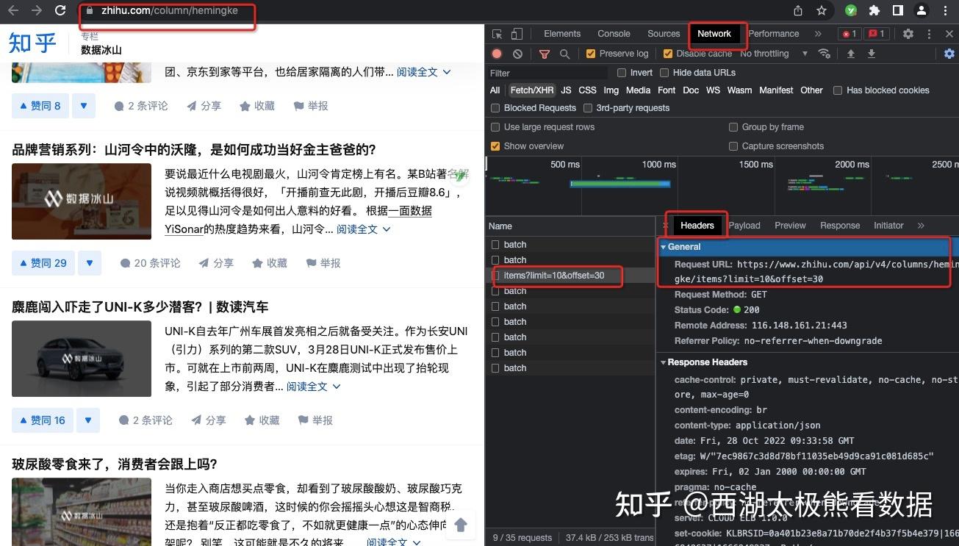Open article 玻尿酸零食来了，消费者会跟上吗?
959x546 pixels.
point(115,464)
